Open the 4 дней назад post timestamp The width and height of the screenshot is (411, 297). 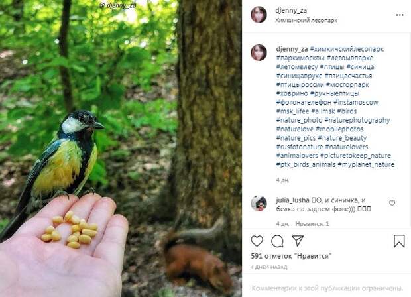point(268,267)
